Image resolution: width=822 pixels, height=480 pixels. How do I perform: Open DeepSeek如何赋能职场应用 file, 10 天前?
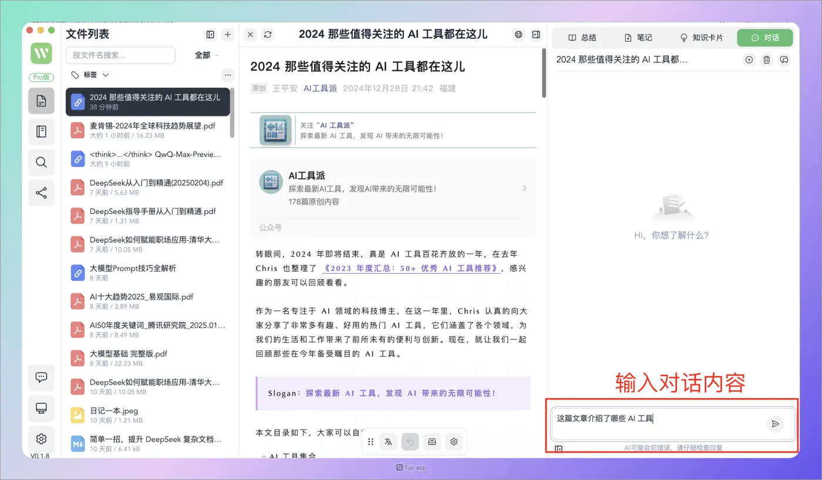click(x=148, y=387)
